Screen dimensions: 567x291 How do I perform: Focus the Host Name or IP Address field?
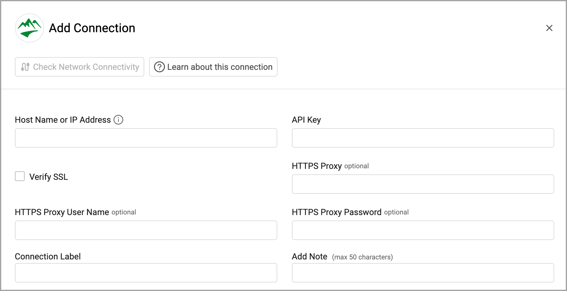pos(146,138)
